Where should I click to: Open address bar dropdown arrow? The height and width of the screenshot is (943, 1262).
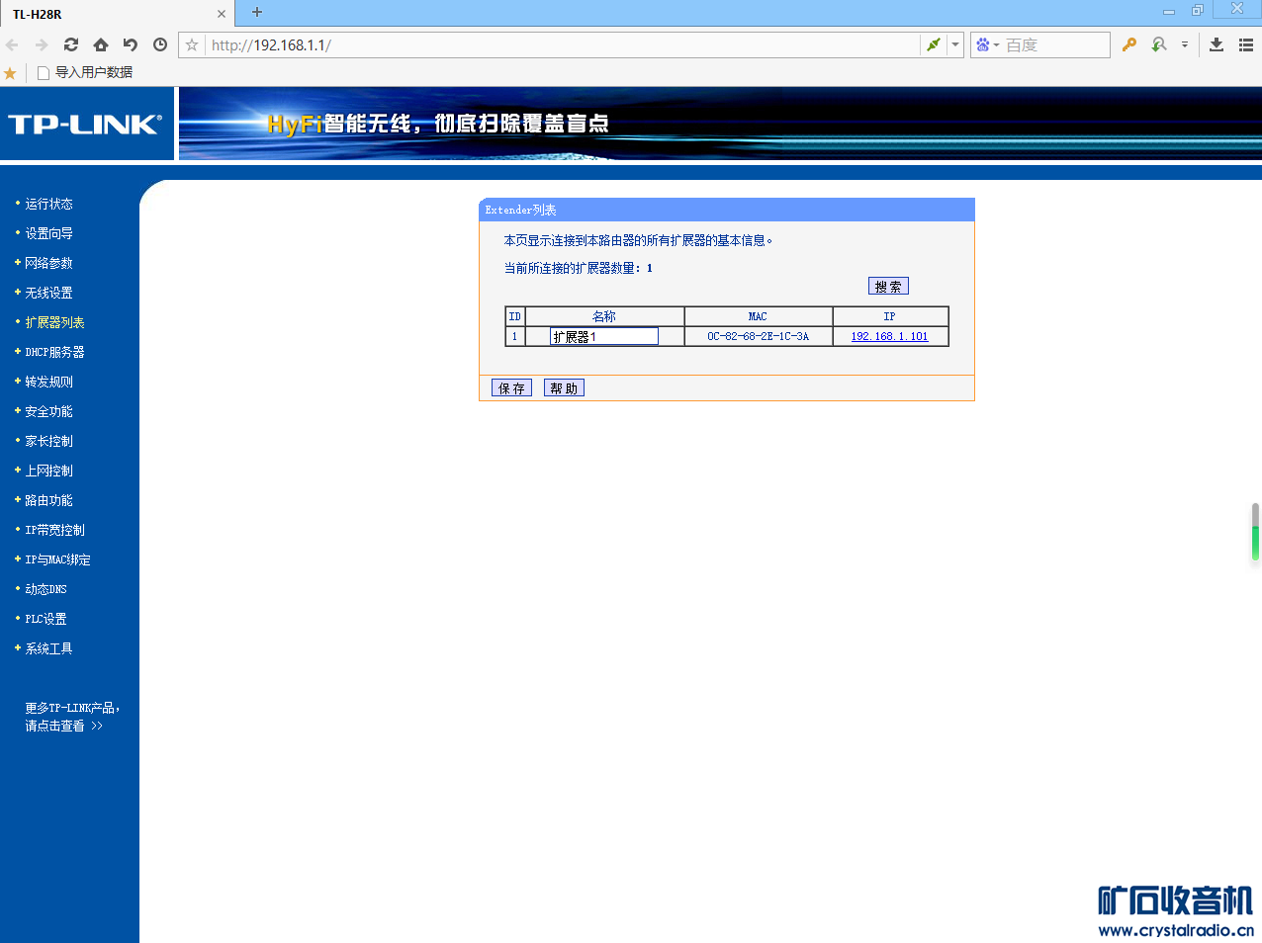955,44
